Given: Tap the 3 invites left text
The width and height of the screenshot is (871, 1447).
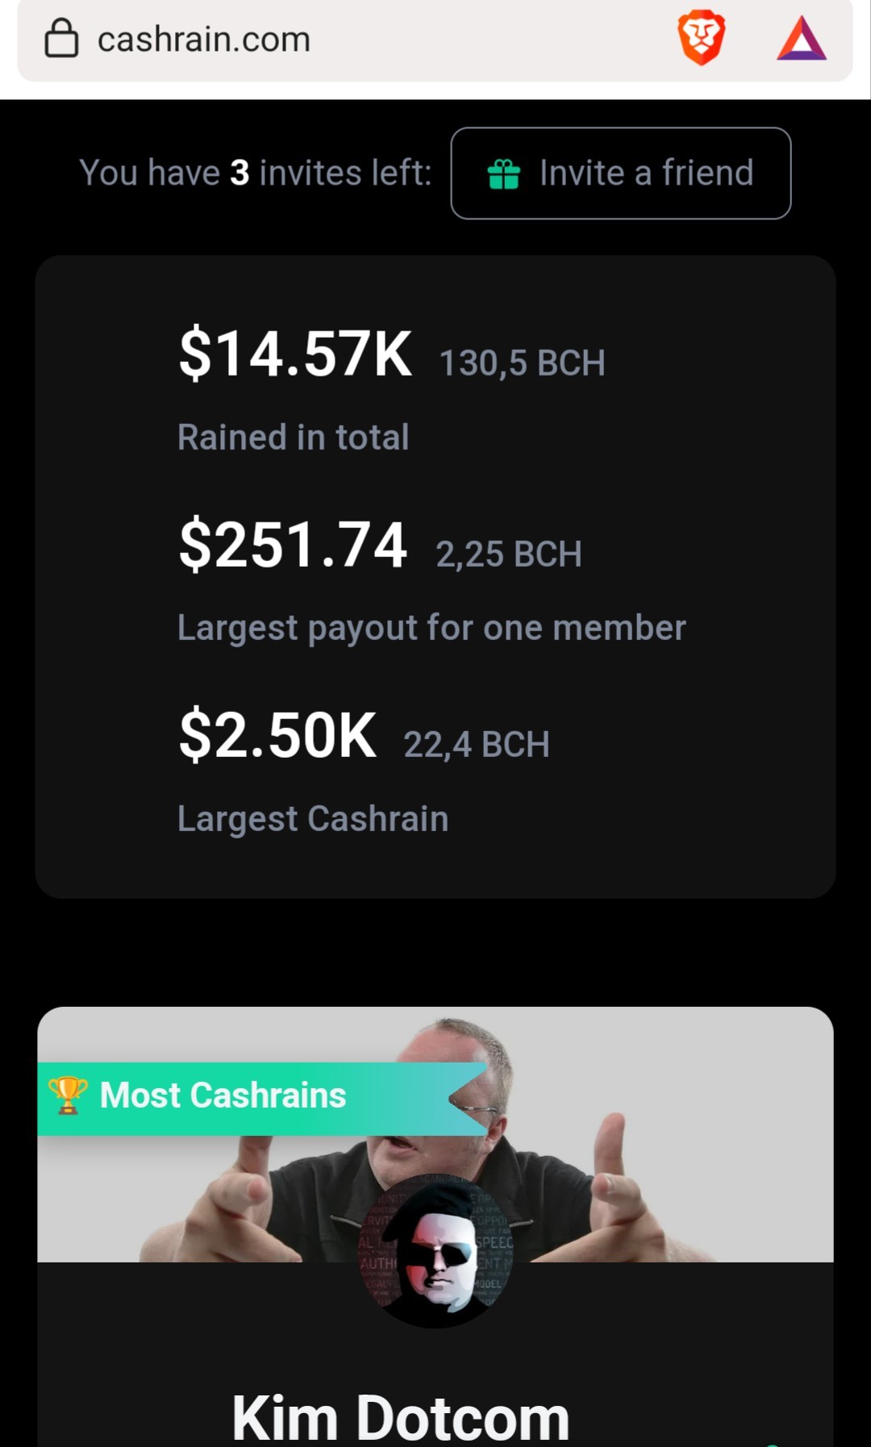Looking at the screenshot, I should pyautogui.click(x=255, y=173).
